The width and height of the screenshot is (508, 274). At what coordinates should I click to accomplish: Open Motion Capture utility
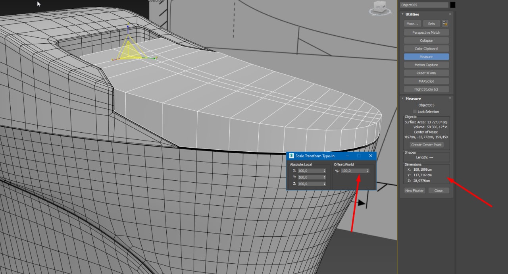coord(426,65)
